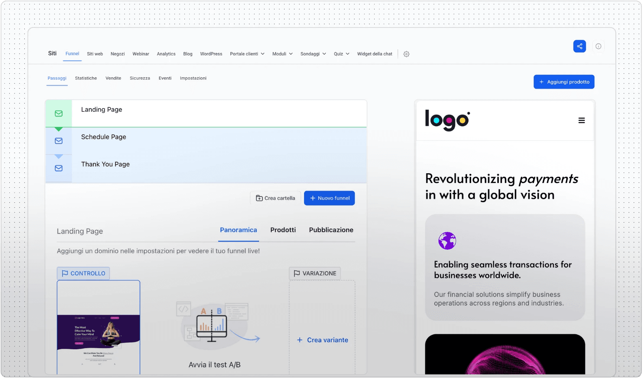Open the Widget della chat tab

(375, 54)
